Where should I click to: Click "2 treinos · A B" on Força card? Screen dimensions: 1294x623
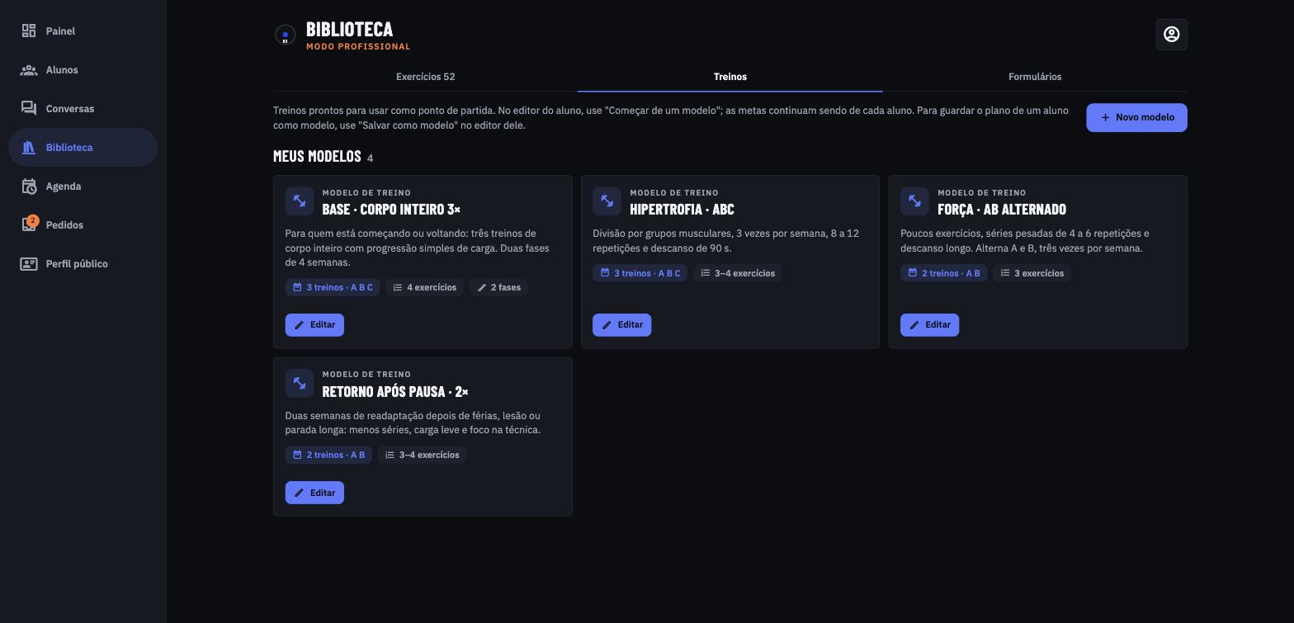[x=944, y=273]
